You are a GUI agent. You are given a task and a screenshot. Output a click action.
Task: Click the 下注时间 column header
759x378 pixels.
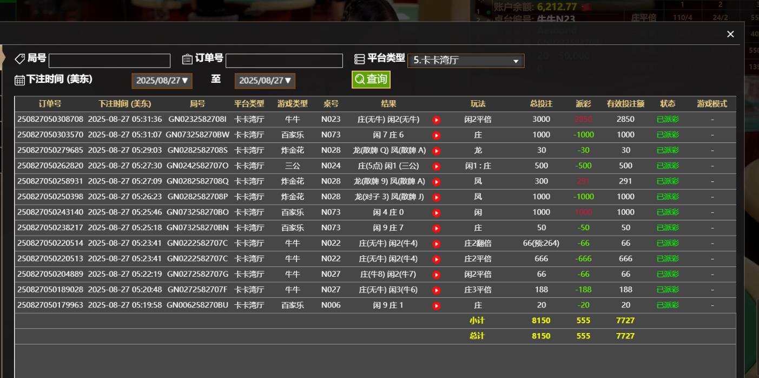pyautogui.click(x=124, y=104)
